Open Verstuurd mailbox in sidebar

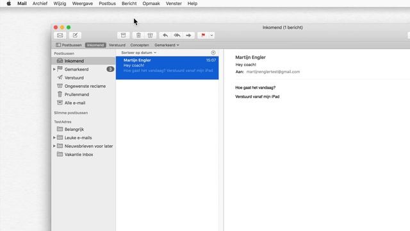[83, 78]
